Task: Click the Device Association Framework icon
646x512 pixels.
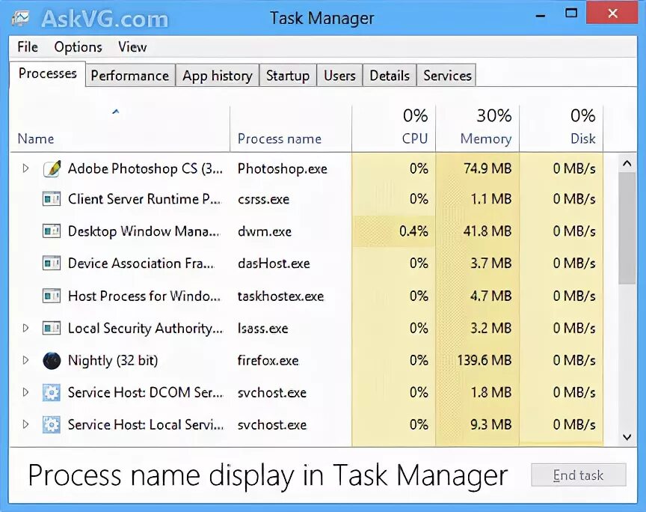Action: coord(52,263)
